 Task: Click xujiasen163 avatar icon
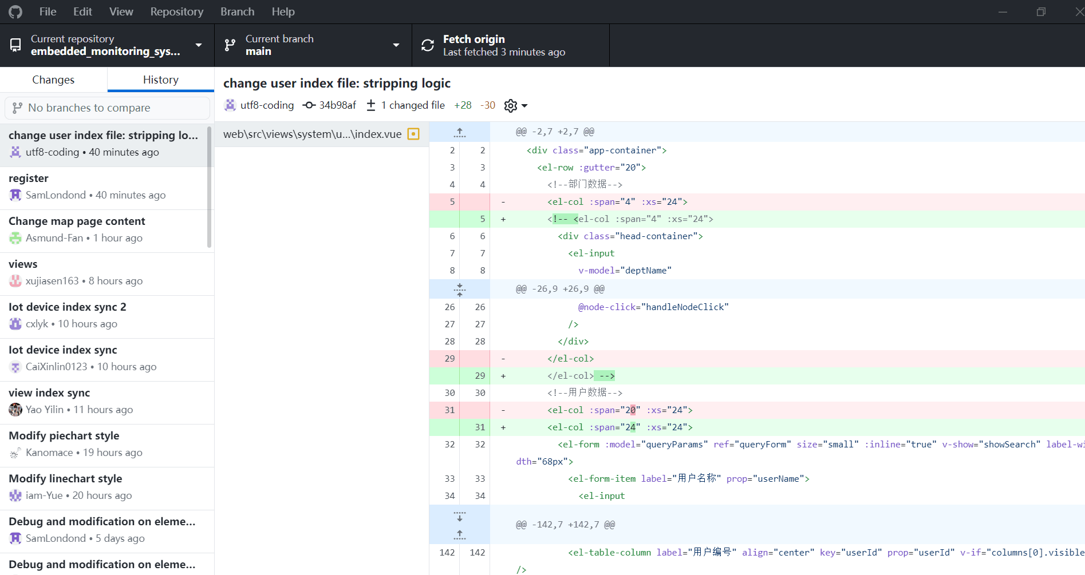coord(15,281)
